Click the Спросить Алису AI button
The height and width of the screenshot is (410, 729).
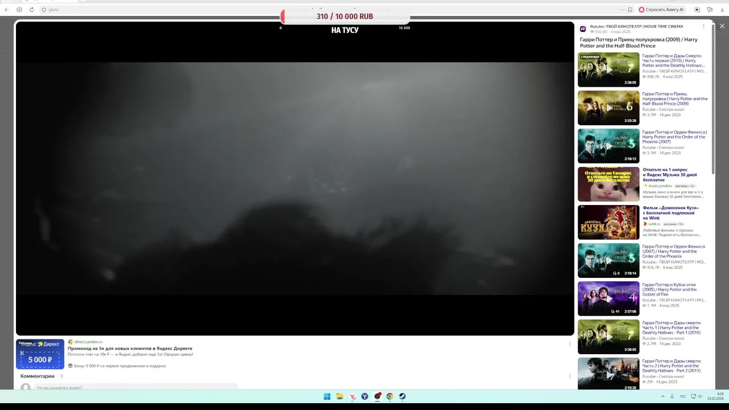661,10
